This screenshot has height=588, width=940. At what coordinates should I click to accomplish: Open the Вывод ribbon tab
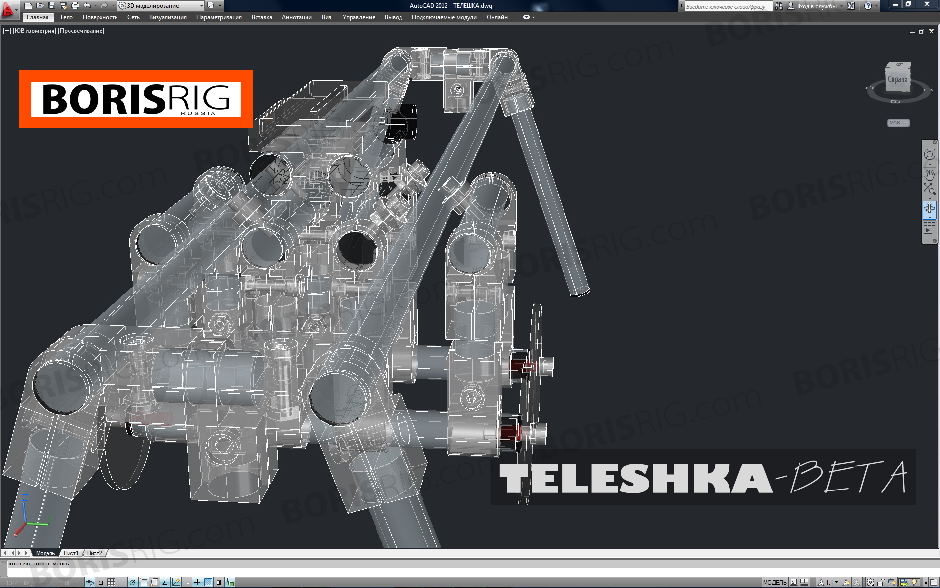click(393, 17)
